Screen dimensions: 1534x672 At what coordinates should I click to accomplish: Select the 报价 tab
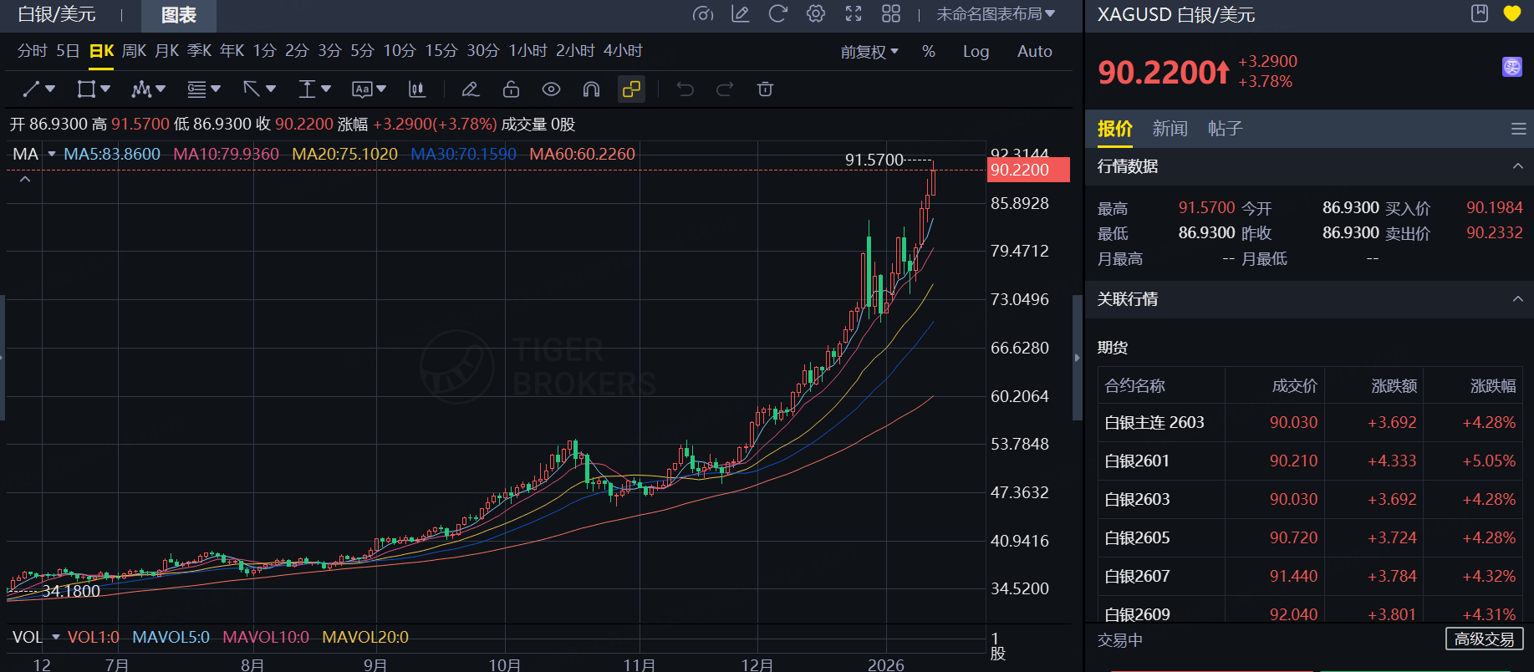pyautogui.click(x=1115, y=129)
